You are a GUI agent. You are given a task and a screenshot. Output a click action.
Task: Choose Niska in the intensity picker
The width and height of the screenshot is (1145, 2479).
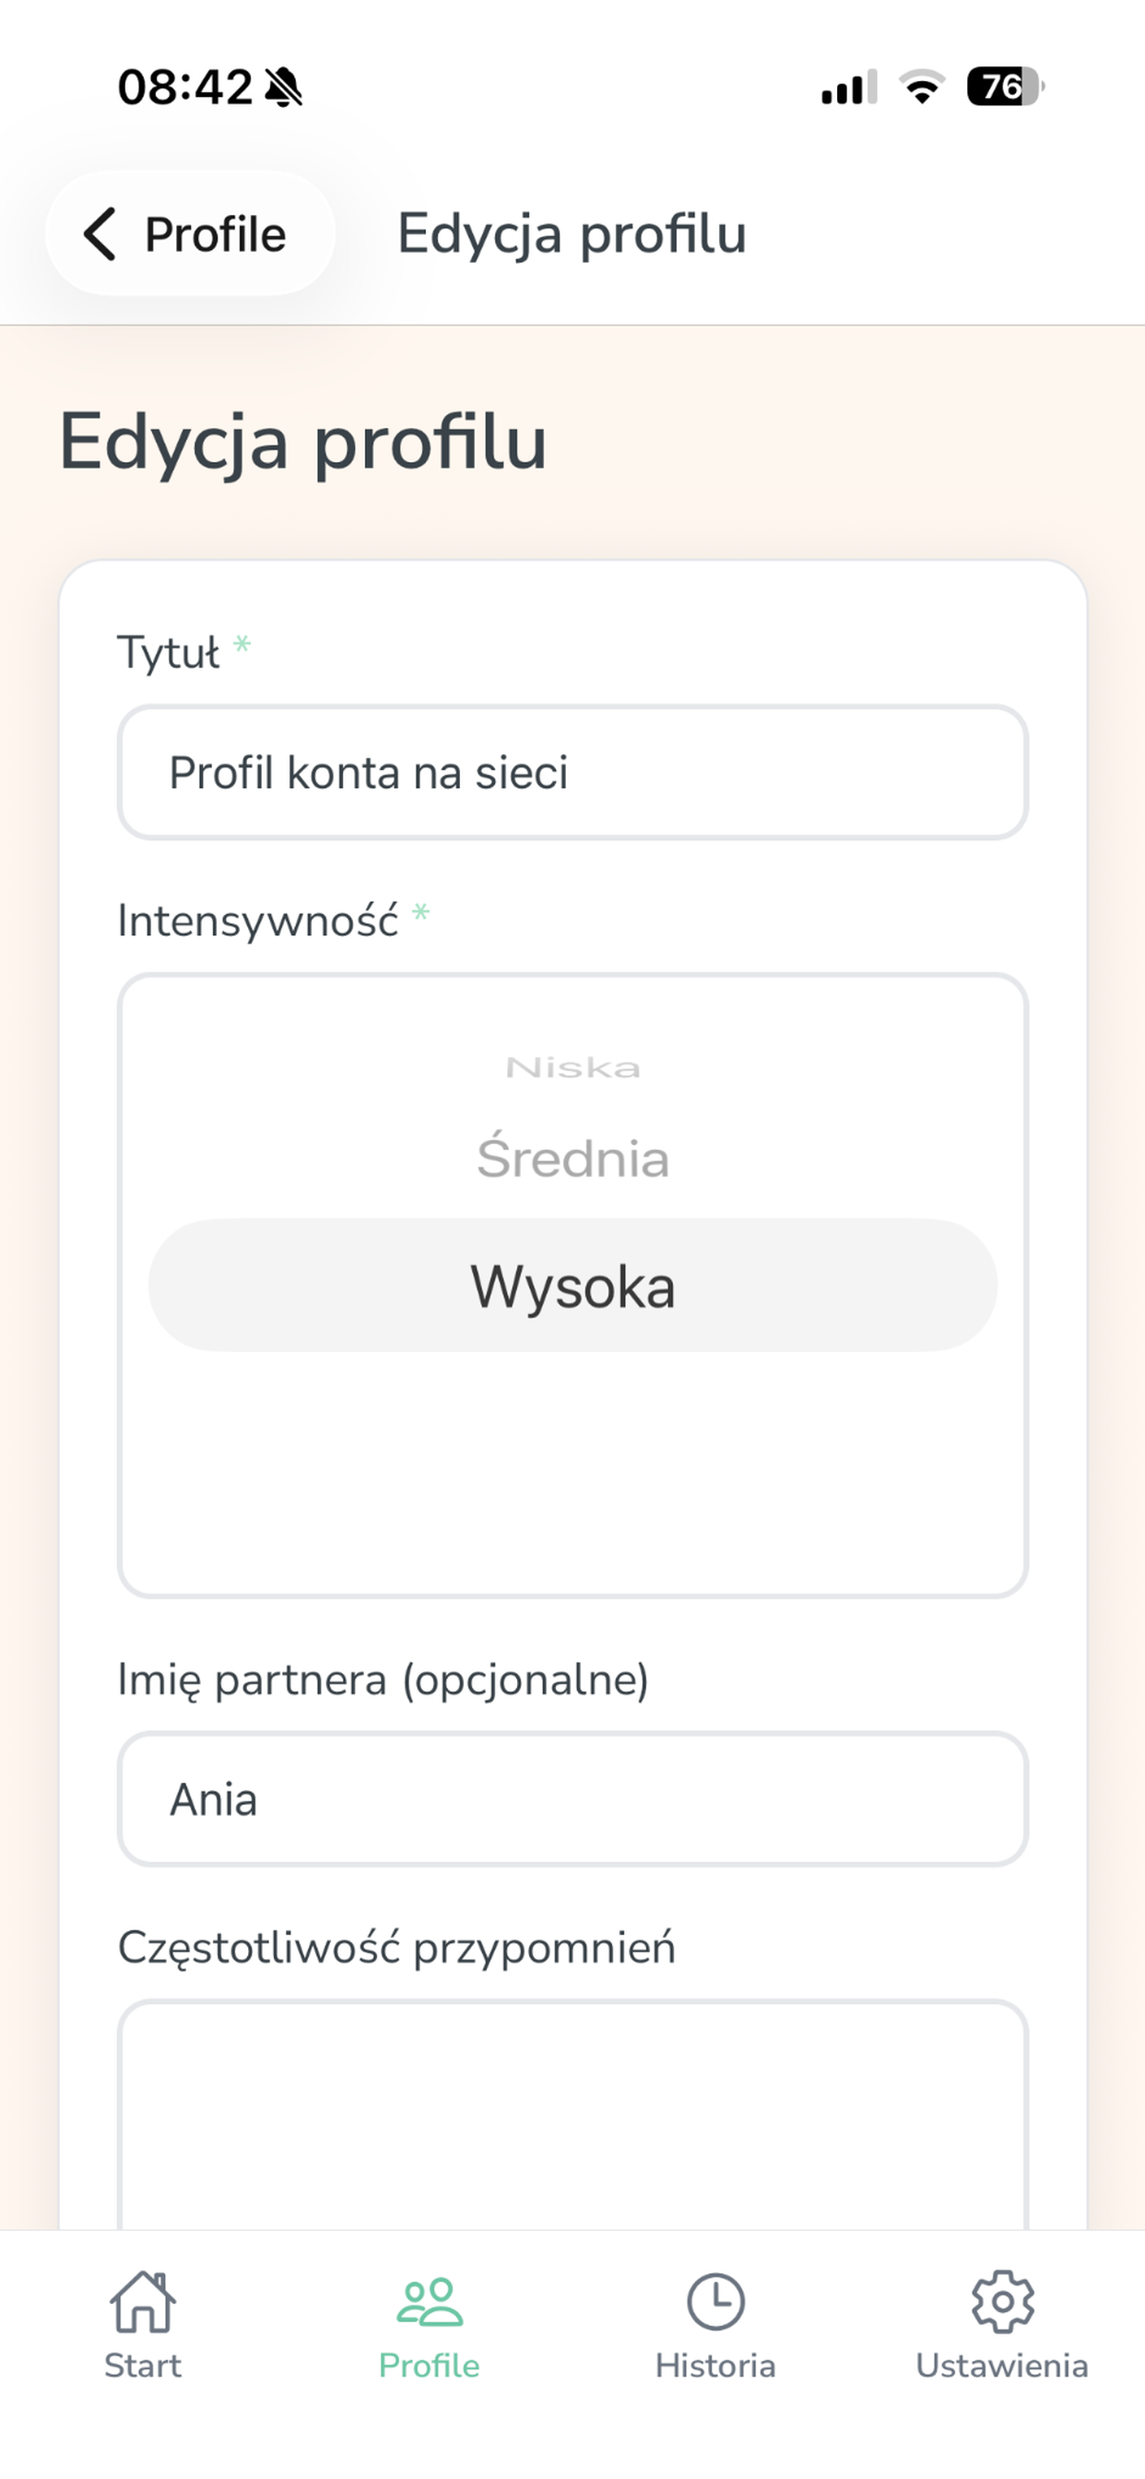(572, 1067)
